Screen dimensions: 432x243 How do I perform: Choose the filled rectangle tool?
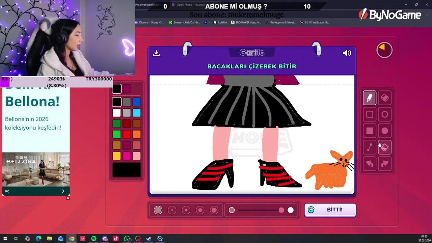click(x=370, y=131)
